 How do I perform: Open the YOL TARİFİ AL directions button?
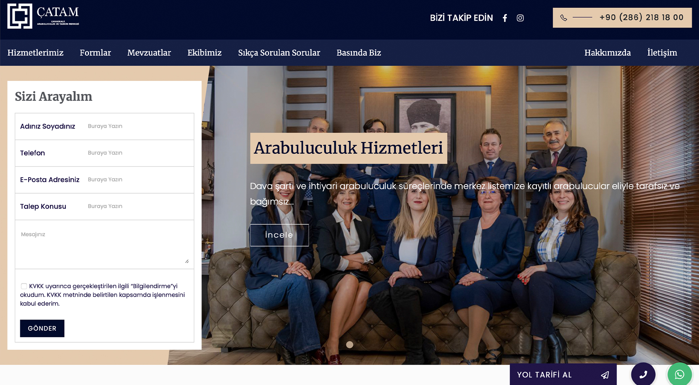(x=563, y=375)
